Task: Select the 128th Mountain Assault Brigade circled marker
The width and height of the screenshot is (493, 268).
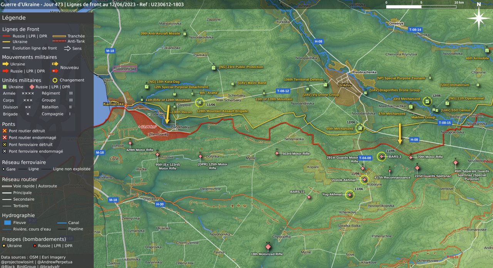Action: (x=200, y=102)
